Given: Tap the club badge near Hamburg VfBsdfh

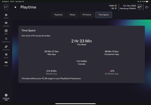Looking at the screenshot, I should pos(139,7).
